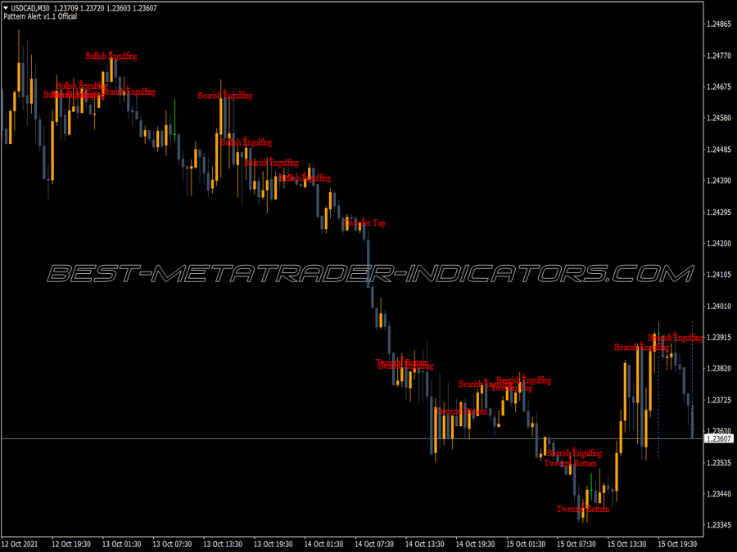The height and width of the screenshot is (552, 737).
Task: Click the 1.23535 price axis label
Action: pos(719,463)
